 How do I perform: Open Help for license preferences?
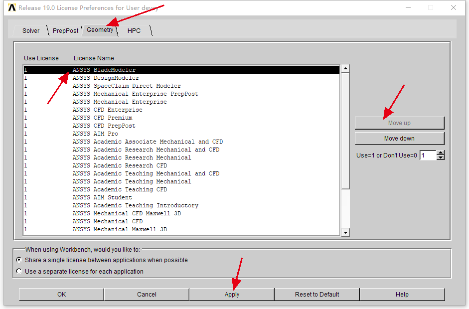(402, 295)
